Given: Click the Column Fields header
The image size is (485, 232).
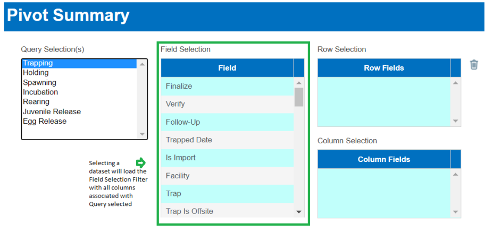Looking at the screenshot, I should 384,159.
